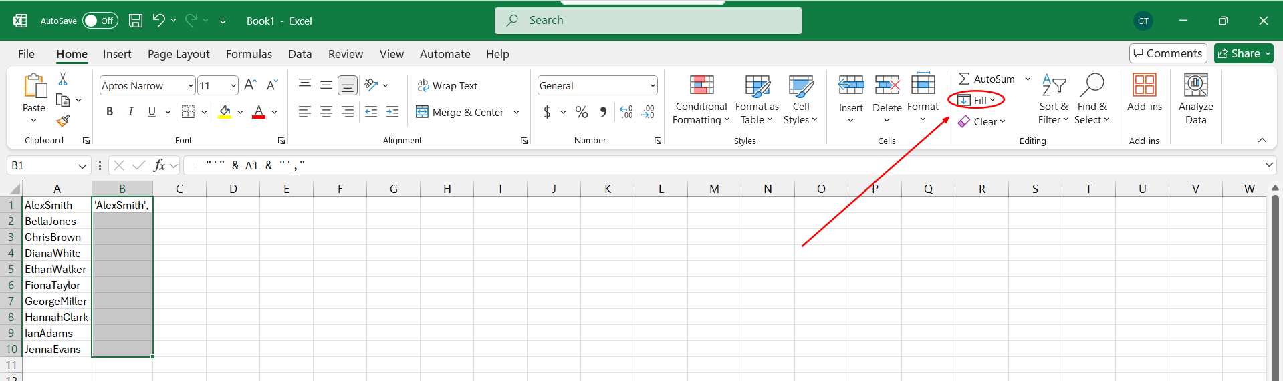Apply Comma Style number format
Viewport: 1283px width, 381px height.
604,112
